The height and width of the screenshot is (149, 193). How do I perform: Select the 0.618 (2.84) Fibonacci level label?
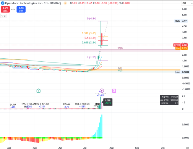click(89, 43)
